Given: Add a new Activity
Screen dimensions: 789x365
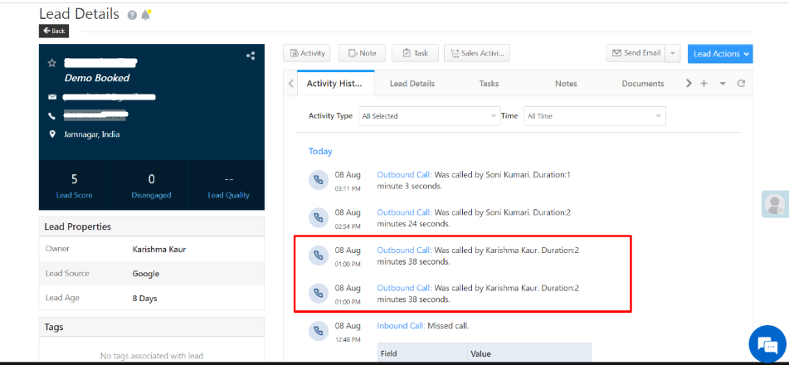Looking at the screenshot, I should (307, 53).
